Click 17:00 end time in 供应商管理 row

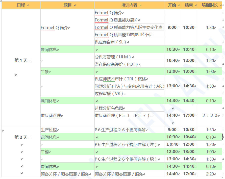(x=189, y=115)
